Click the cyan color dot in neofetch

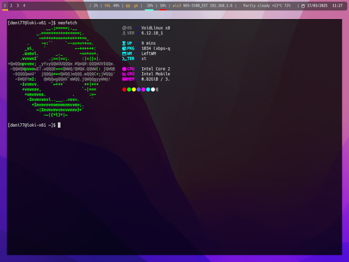coord(148,90)
